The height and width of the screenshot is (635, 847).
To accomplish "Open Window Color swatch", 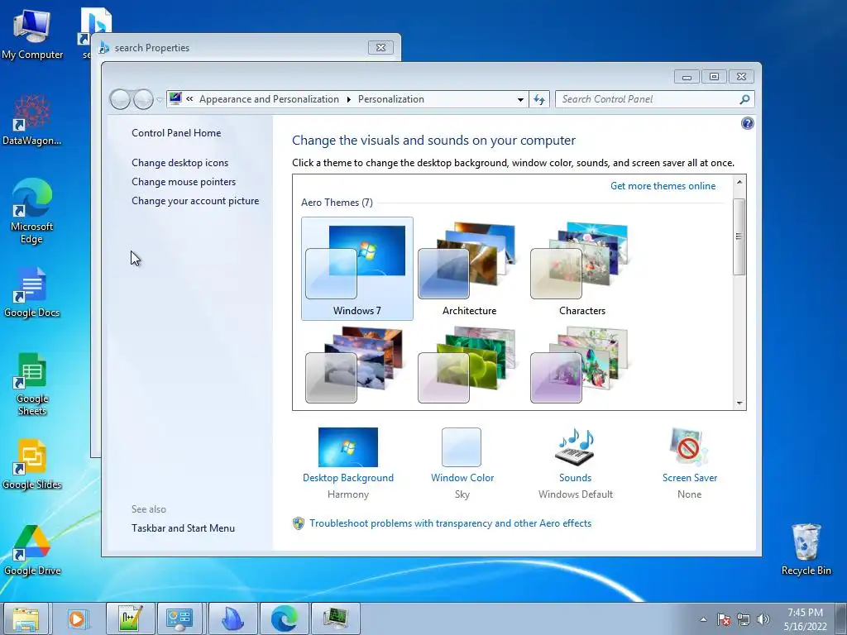I will (462, 447).
